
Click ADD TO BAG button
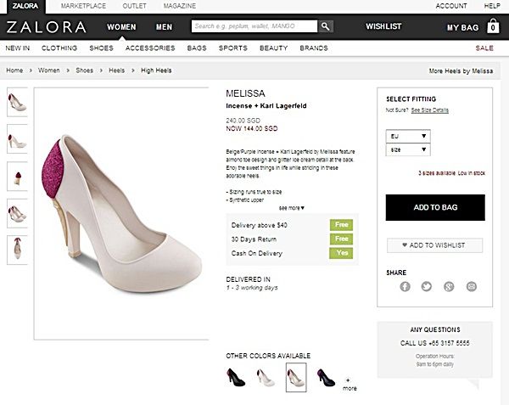(435, 207)
